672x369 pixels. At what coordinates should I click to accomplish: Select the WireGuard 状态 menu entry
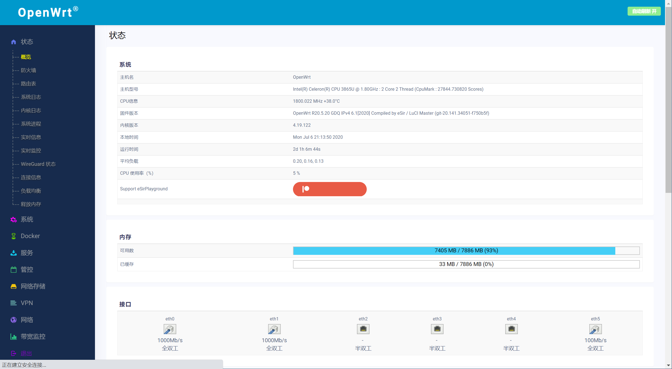38,164
